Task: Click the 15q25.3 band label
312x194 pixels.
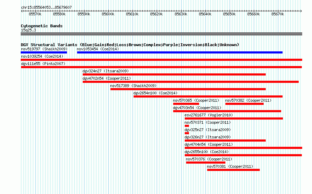Action: (28, 30)
